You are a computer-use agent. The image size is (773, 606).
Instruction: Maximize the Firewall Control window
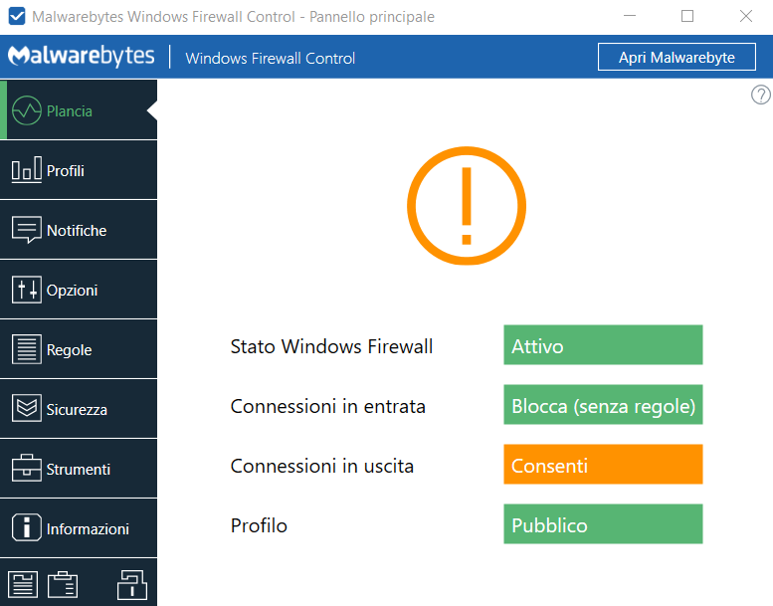[687, 16]
